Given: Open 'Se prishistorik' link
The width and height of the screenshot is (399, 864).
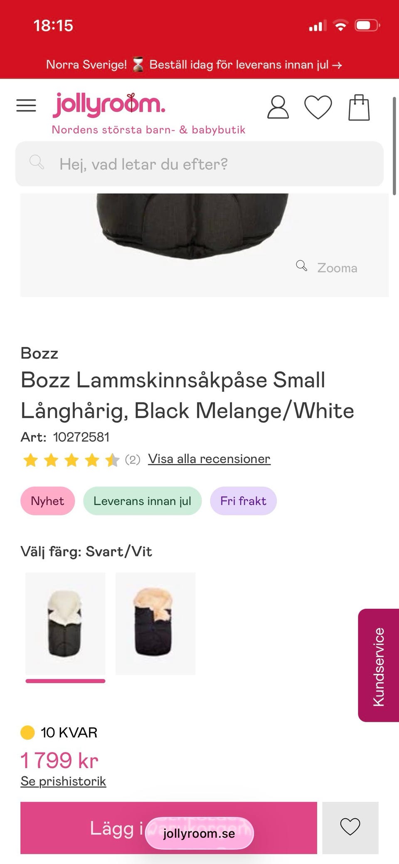Looking at the screenshot, I should (63, 781).
